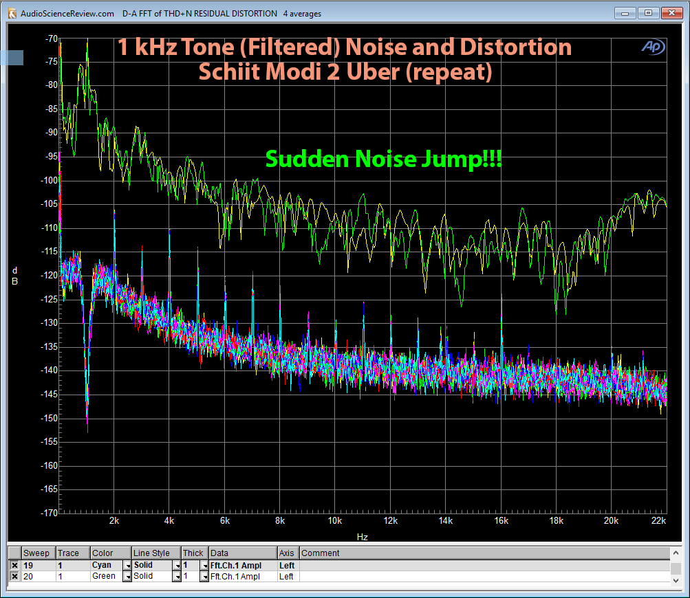The width and height of the screenshot is (690, 598).
Task: Click the Line Style column header
Action: coord(157,553)
